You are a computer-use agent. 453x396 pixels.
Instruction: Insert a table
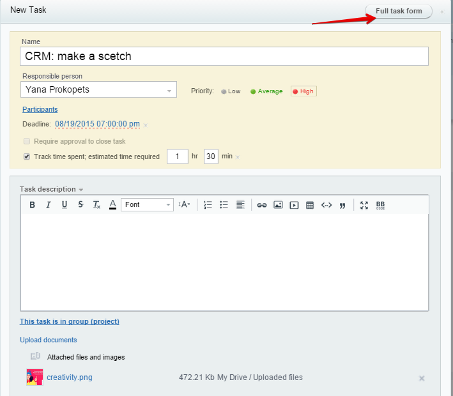pos(310,206)
